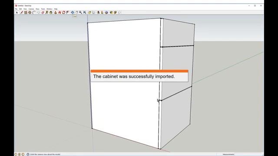Select the Arc tool
The image size is (278, 156).
point(34,13)
